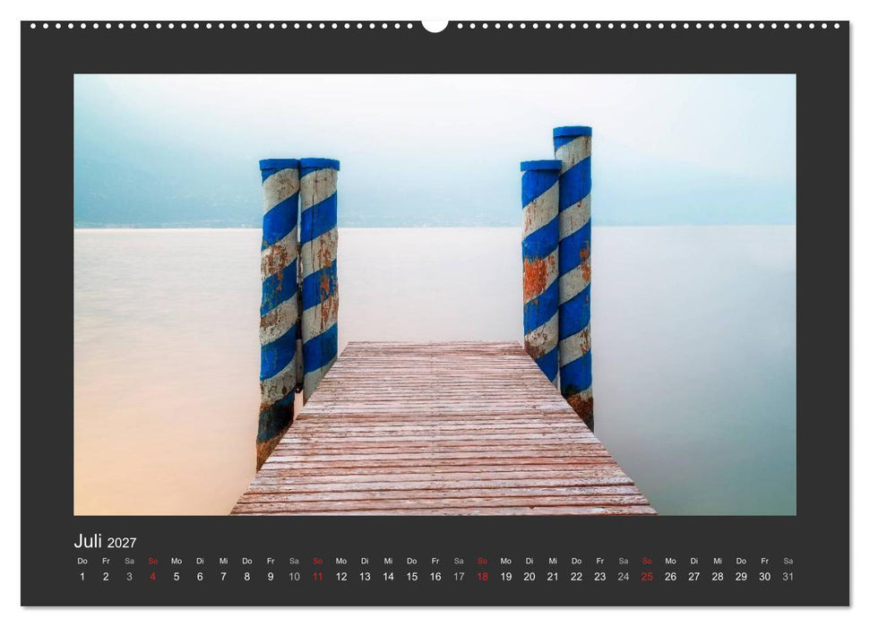
Task: Click date 26 in the calendar row
Action: (x=670, y=577)
